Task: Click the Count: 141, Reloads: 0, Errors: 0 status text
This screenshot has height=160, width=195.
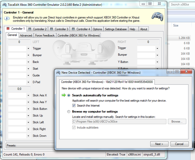Action: 24,155
